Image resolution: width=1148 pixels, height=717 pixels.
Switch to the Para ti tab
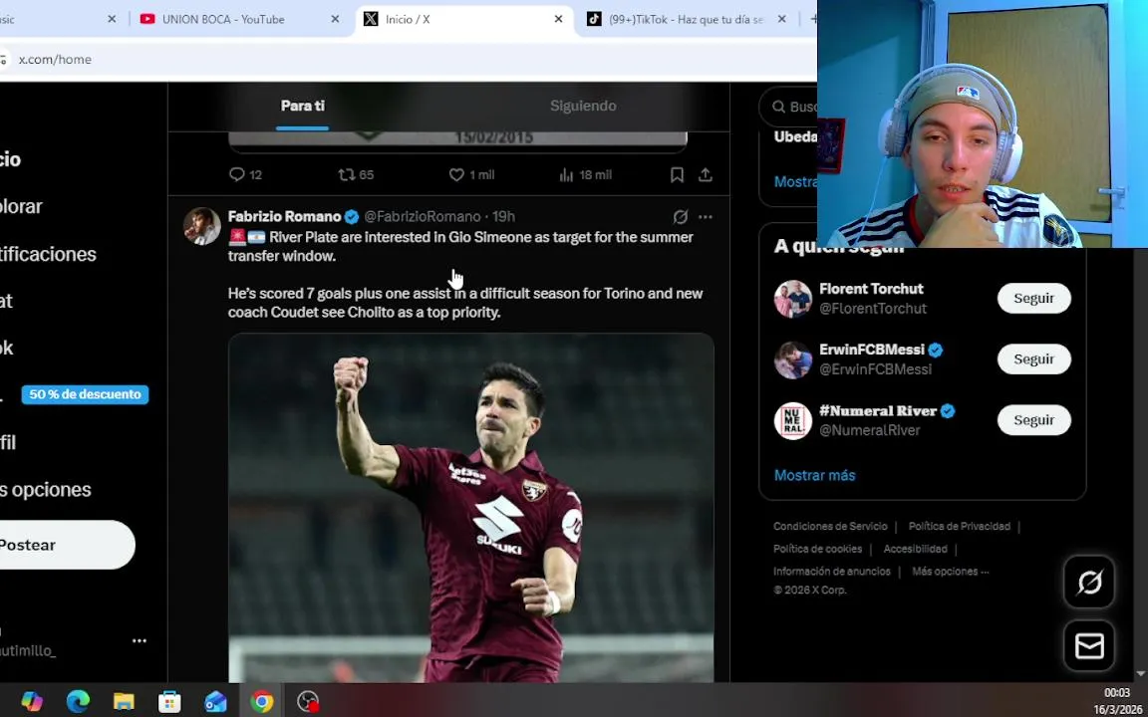pyautogui.click(x=302, y=107)
